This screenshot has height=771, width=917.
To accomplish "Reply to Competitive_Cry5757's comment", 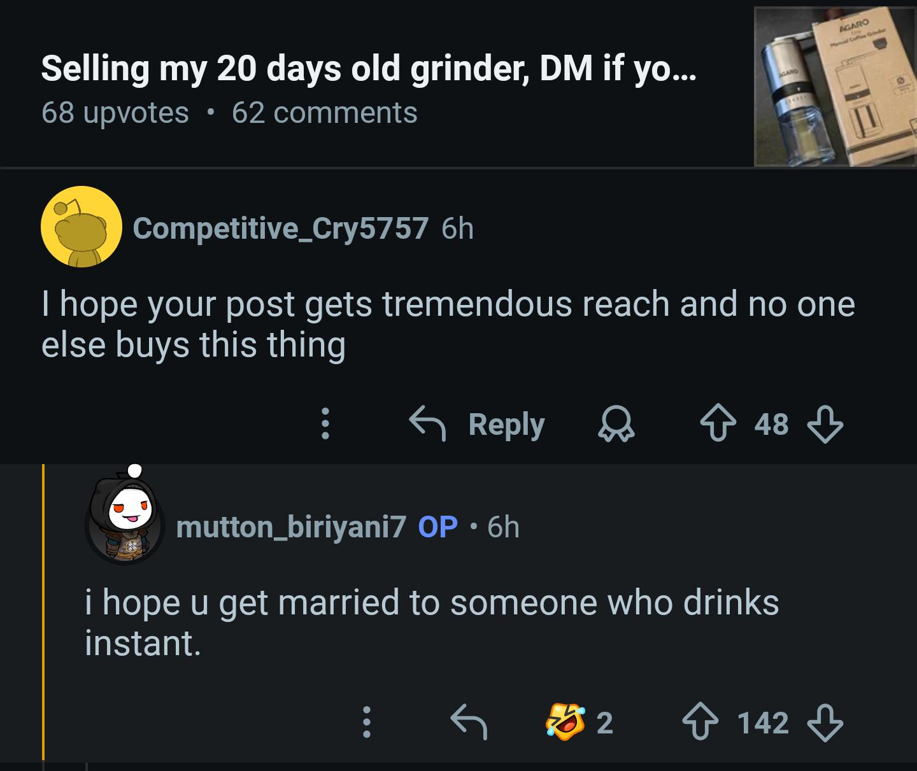I will (478, 424).
